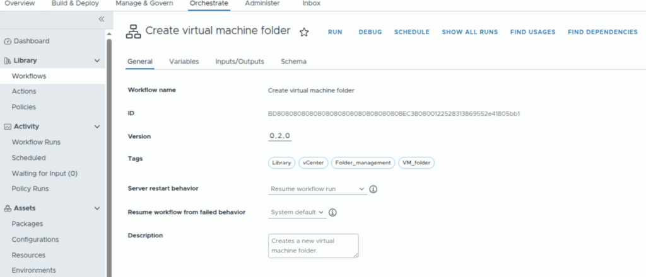Viewport: 646px width, 277px height.
Task: Switch to the Variables tab
Action: pos(184,62)
